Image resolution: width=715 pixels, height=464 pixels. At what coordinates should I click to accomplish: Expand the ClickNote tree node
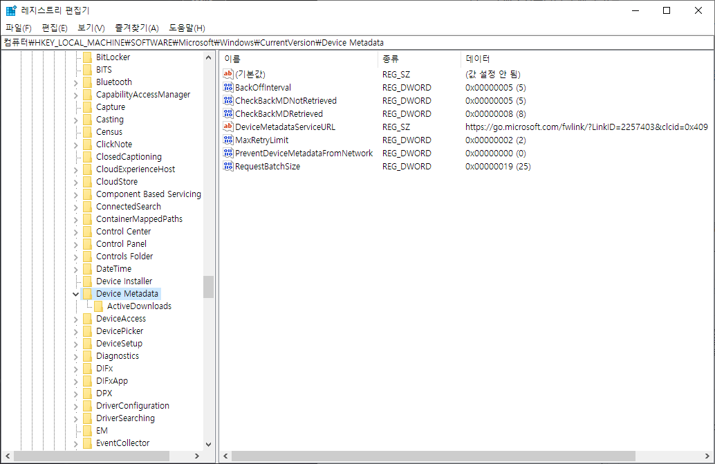[75, 145]
